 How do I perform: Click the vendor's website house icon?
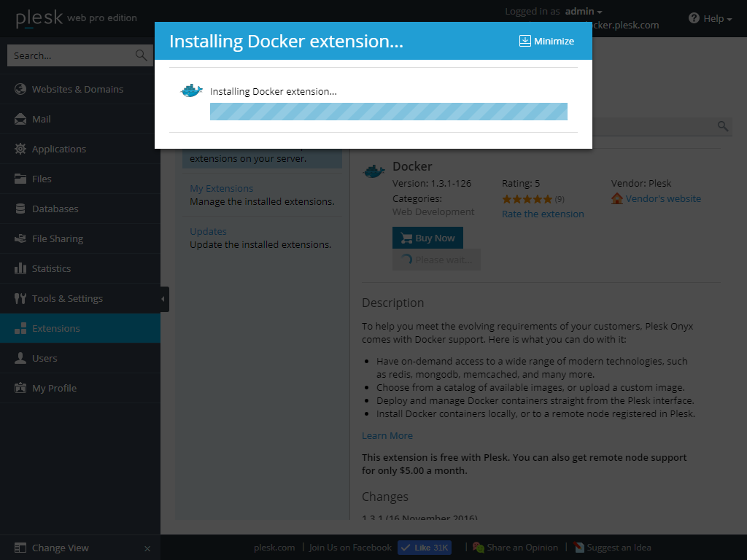point(617,198)
